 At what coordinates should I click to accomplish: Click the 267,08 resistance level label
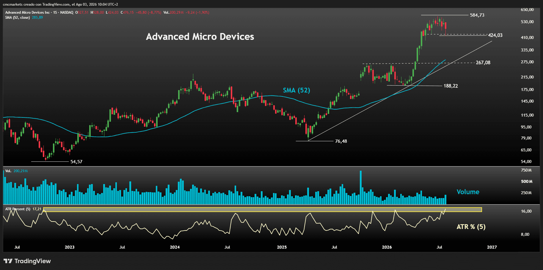(x=483, y=63)
